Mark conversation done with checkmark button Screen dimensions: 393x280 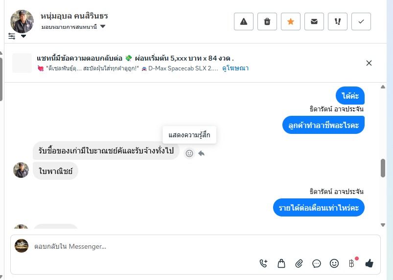pyautogui.click(x=361, y=22)
